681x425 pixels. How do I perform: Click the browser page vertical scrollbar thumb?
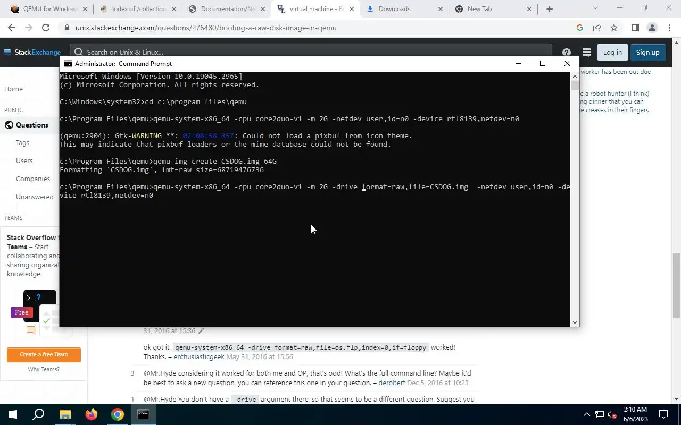coord(677,285)
